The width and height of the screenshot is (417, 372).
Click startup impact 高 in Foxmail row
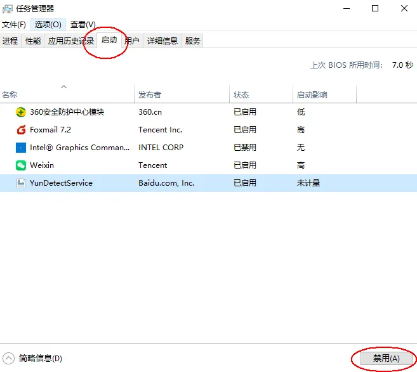click(301, 130)
